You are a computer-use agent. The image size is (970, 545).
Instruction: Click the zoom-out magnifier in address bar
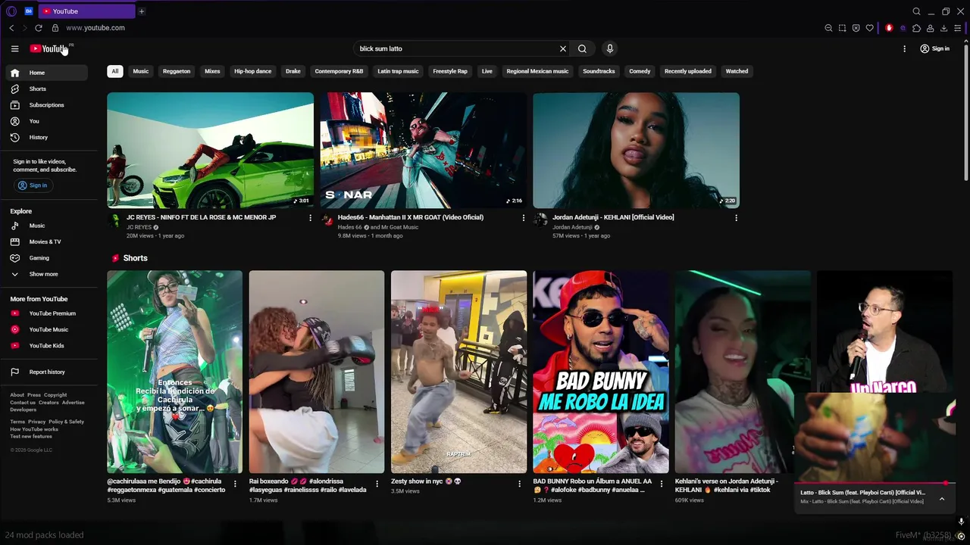click(x=828, y=28)
